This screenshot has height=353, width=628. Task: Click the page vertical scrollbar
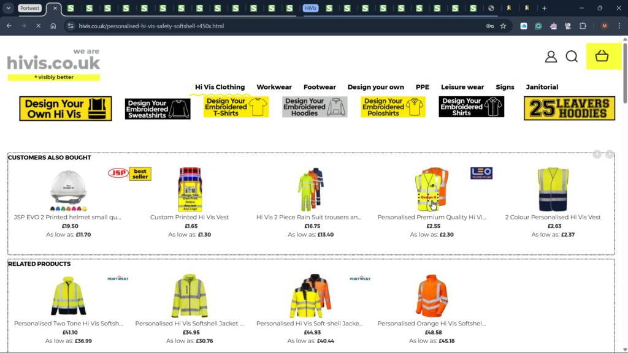tap(625, 72)
